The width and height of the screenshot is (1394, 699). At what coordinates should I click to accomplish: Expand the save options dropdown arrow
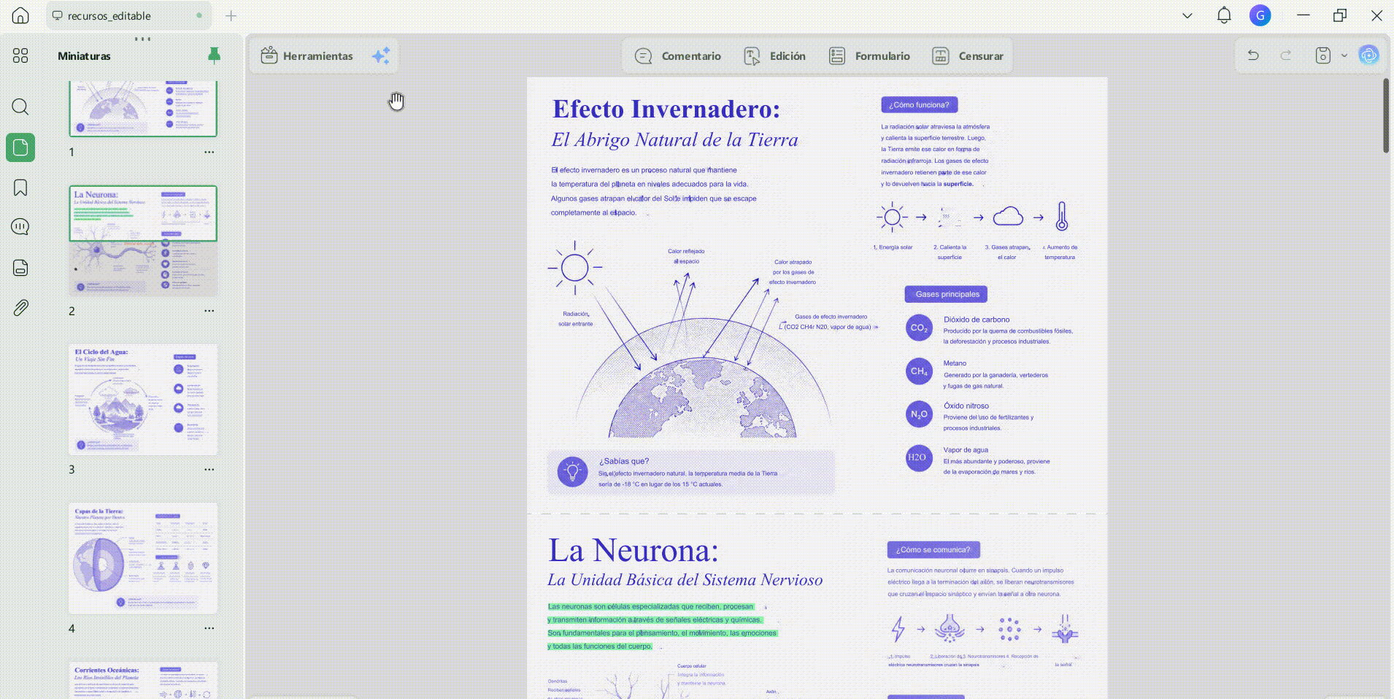coord(1344,55)
